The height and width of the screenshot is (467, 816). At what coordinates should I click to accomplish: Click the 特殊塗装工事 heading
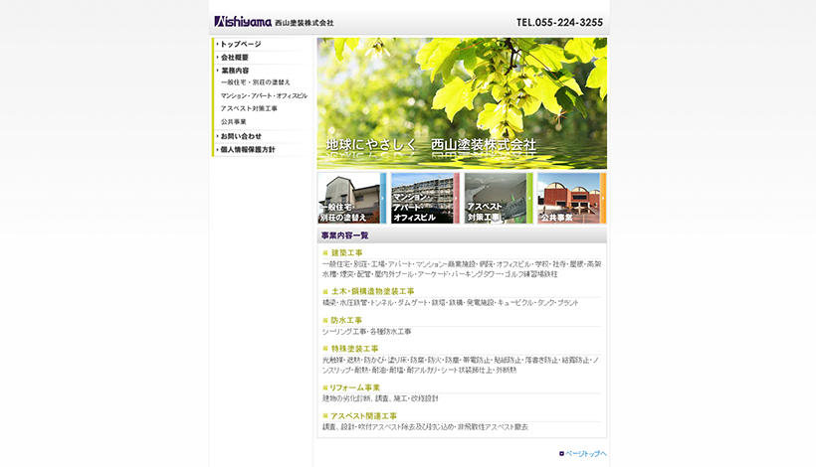(x=354, y=349)
